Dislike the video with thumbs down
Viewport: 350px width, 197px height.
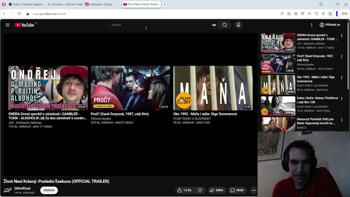(x=200, y=190)
